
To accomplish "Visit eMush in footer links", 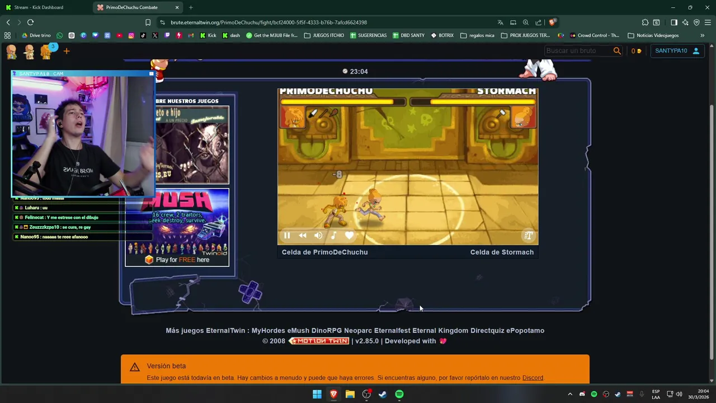I will (x=298, y=330).
